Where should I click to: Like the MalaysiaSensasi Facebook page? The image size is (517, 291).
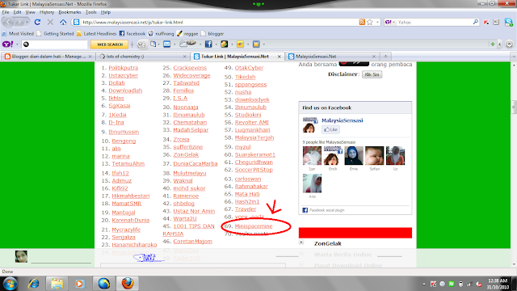[x=330, y=129]
